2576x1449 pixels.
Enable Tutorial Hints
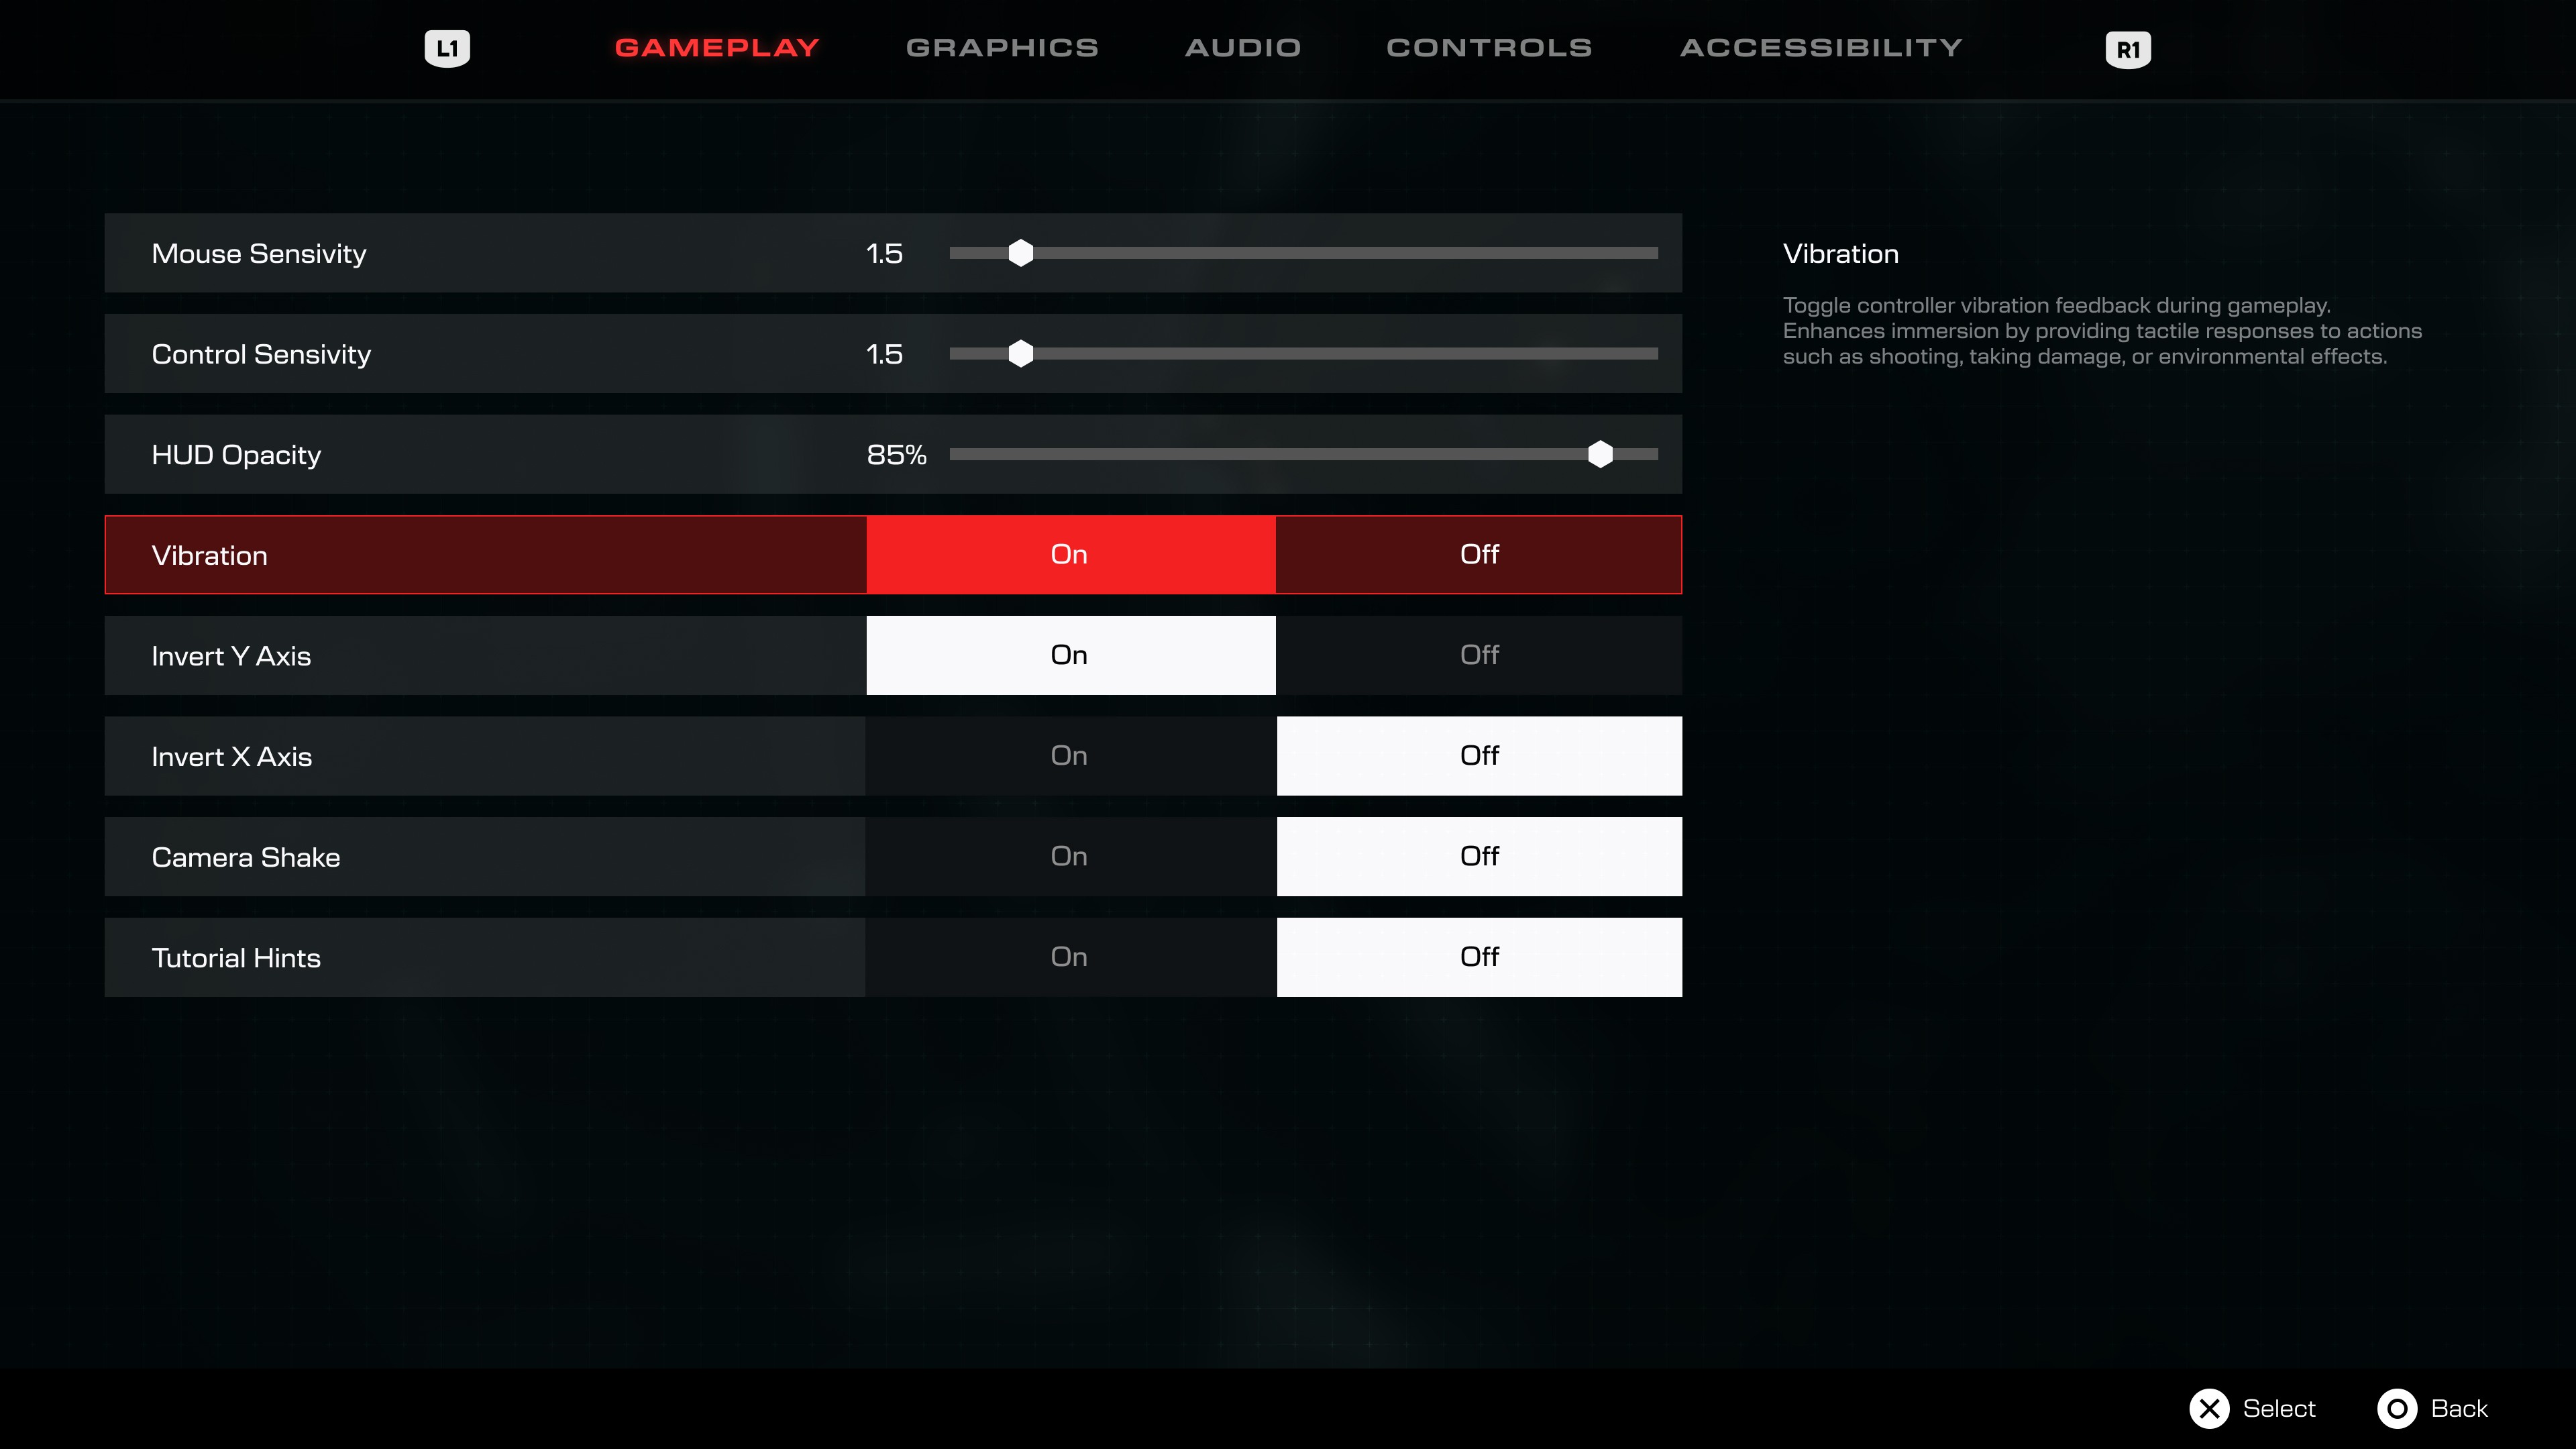pos(1069,957)
